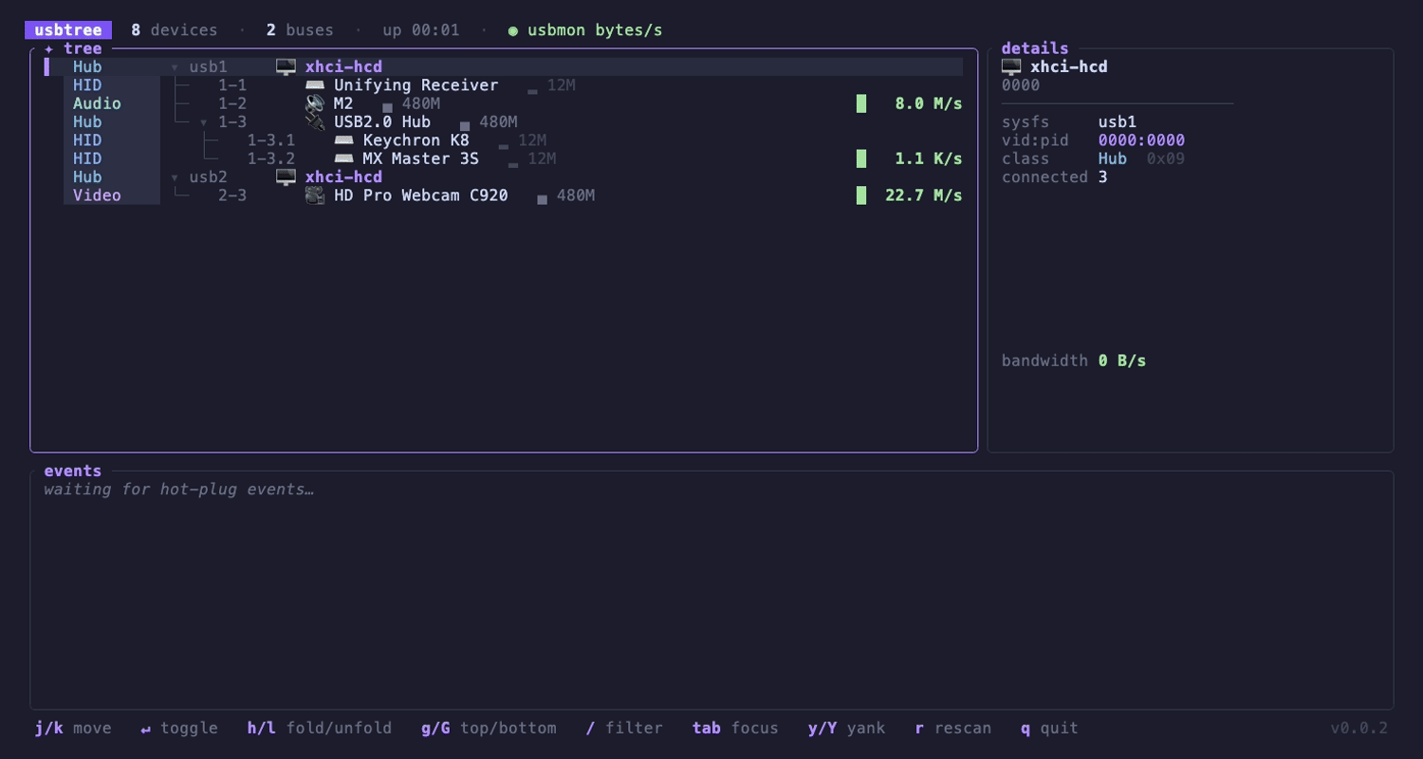This screenshot has width=1423, height=759.
Task: Click the speed bar icon beside Webcam 480M
Action: (542, 199)
